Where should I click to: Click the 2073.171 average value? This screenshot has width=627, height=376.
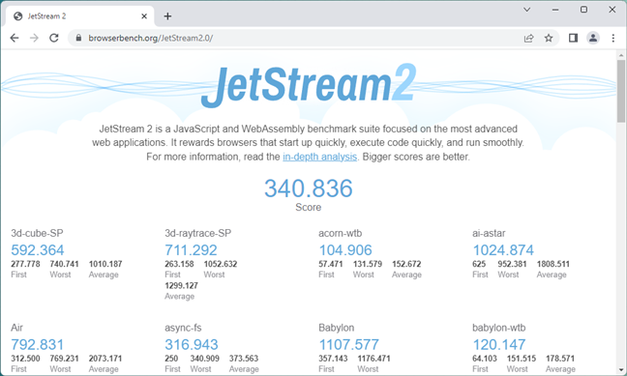(105, 359)
